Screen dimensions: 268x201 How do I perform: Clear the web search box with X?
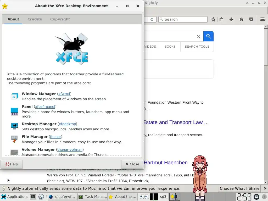198,37
